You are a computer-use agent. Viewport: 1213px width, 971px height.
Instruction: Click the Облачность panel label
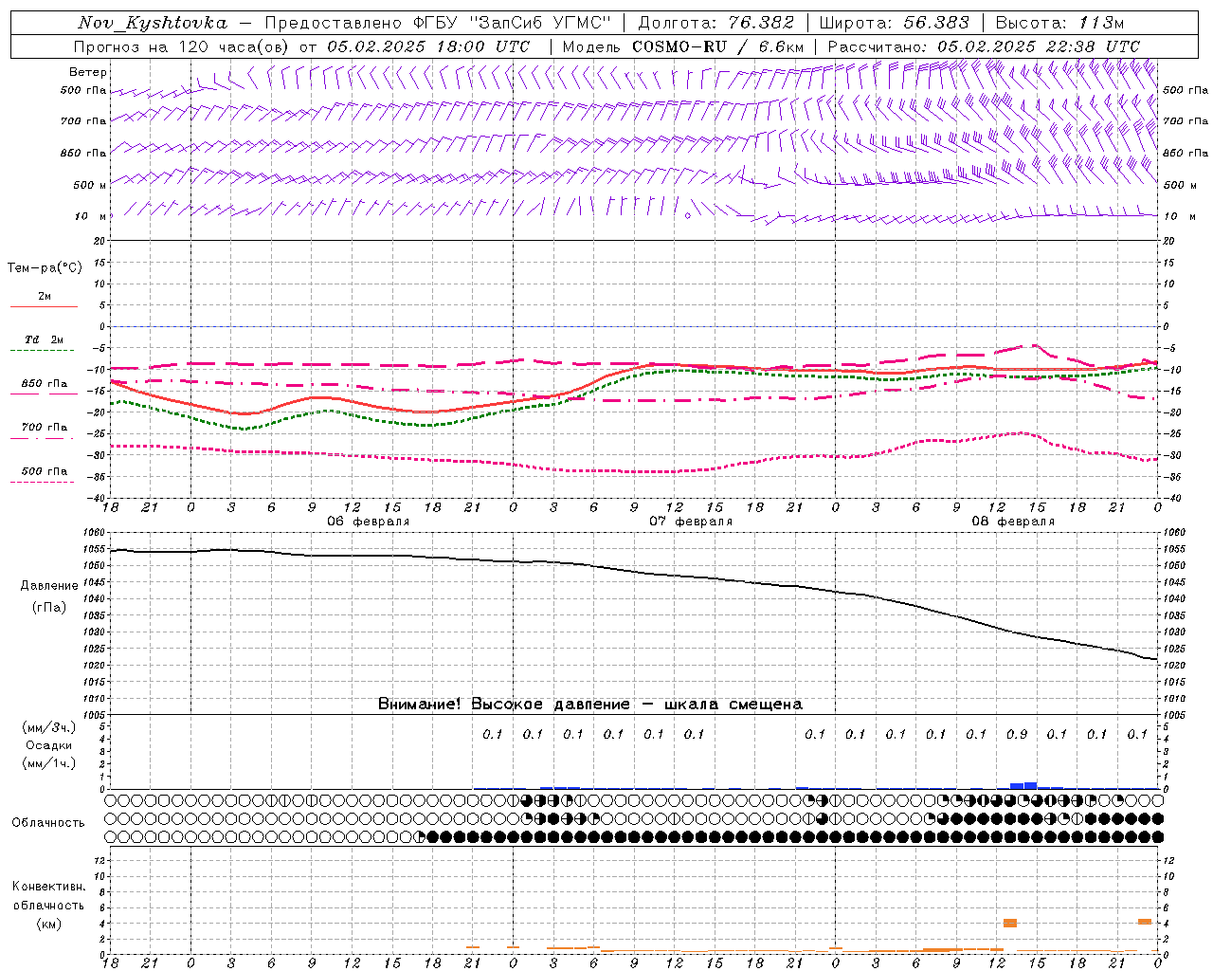pos(48,823)
